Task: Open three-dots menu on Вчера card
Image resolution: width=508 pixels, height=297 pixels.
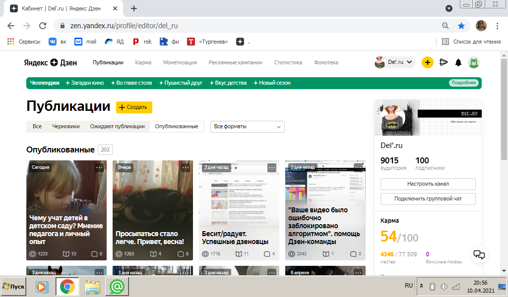Action: click(x=186, y=167)
